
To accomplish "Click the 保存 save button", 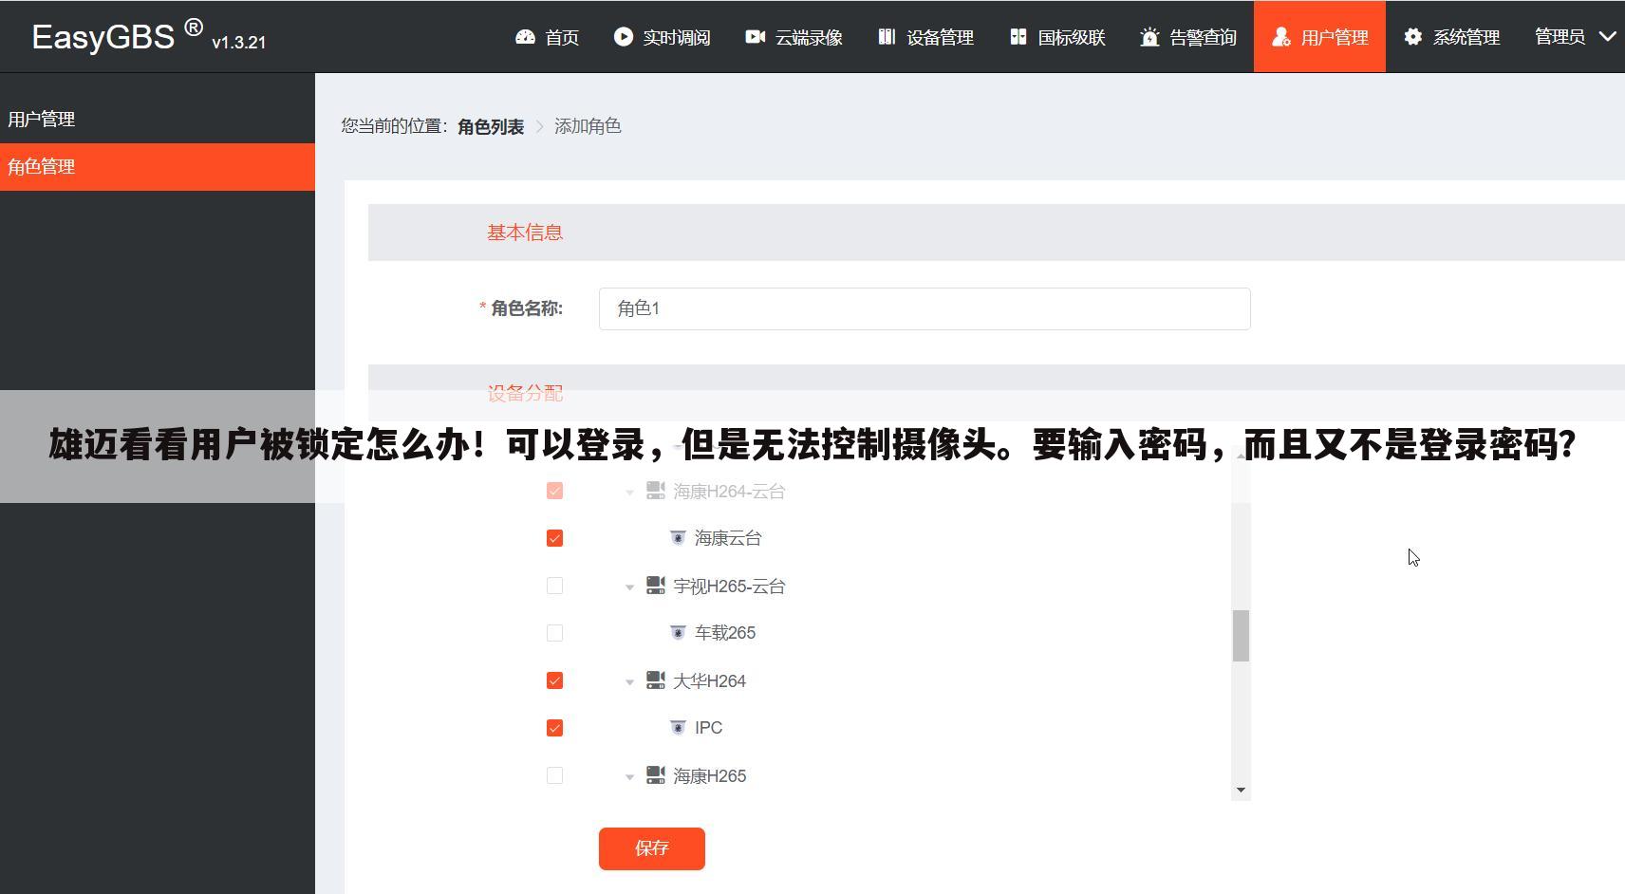I will [651, 848].
